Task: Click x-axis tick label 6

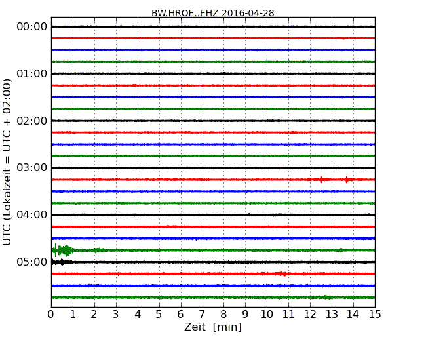Action: pyautogui.click(x=180, y=315)
